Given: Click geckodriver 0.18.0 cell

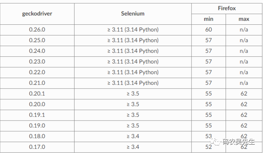Looking at the screenshot, I should coord(37,136).
